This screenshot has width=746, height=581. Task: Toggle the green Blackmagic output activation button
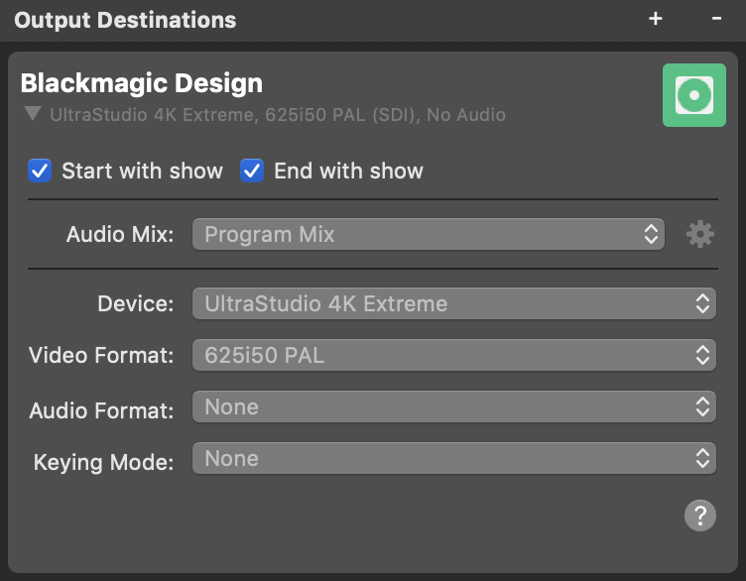pos(694,95)
